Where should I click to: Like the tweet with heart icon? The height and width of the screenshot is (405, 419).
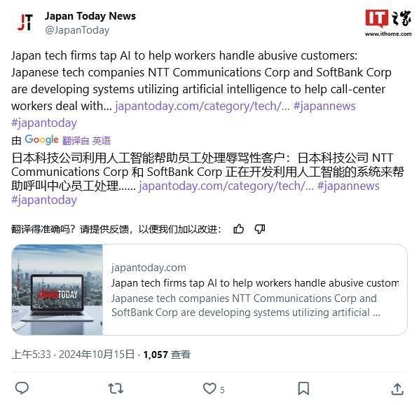pos(209,388)
